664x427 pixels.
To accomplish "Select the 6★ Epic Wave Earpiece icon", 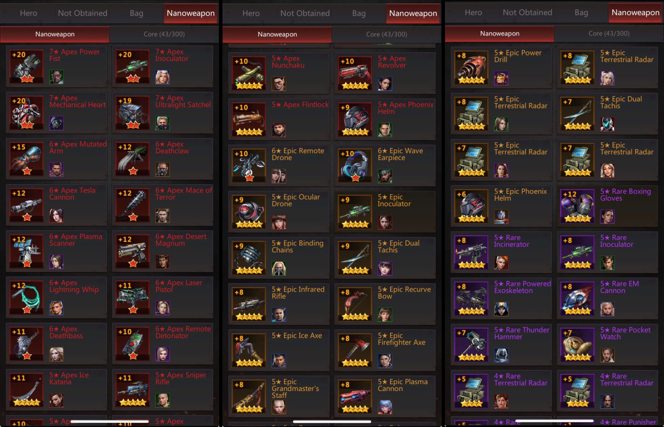I will point(355,165).
